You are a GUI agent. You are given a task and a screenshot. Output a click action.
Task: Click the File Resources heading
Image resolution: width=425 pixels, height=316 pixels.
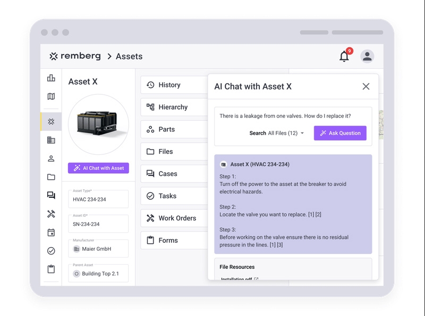(x=237, y=267)
